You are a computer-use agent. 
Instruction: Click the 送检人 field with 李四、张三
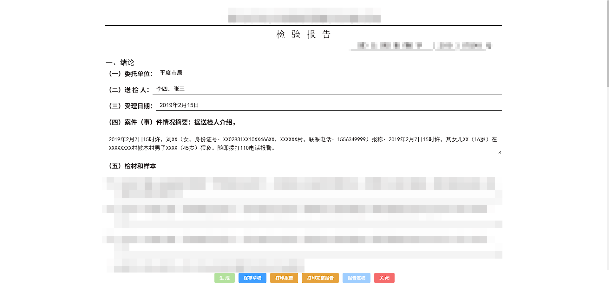[x=327, y=89]
